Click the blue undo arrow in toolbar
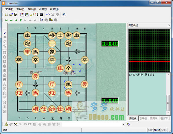 [48, 15]
